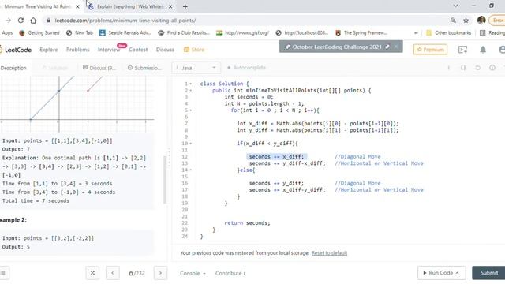505x284 pixels.
Task: Open the tab search dropdown arrow
Action: tap(456, 6)
